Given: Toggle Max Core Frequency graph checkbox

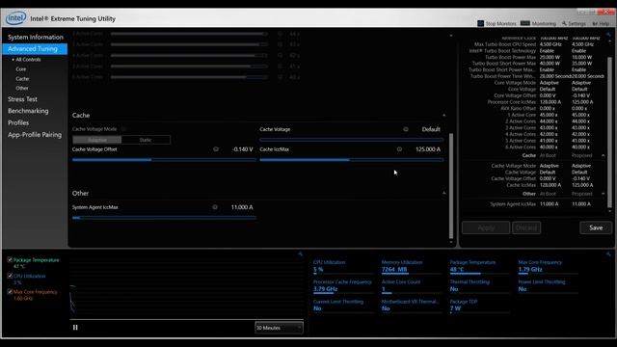Looking at the screenshot, I should point(10,292).
